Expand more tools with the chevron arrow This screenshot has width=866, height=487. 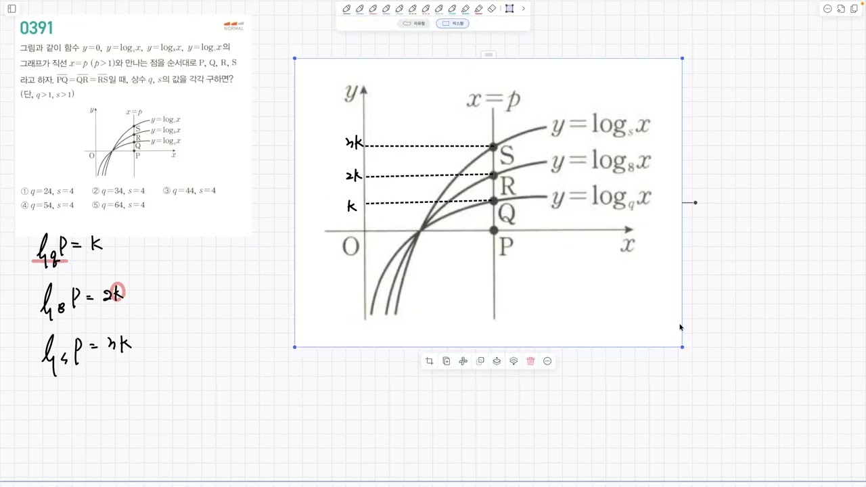pos(523,9)
